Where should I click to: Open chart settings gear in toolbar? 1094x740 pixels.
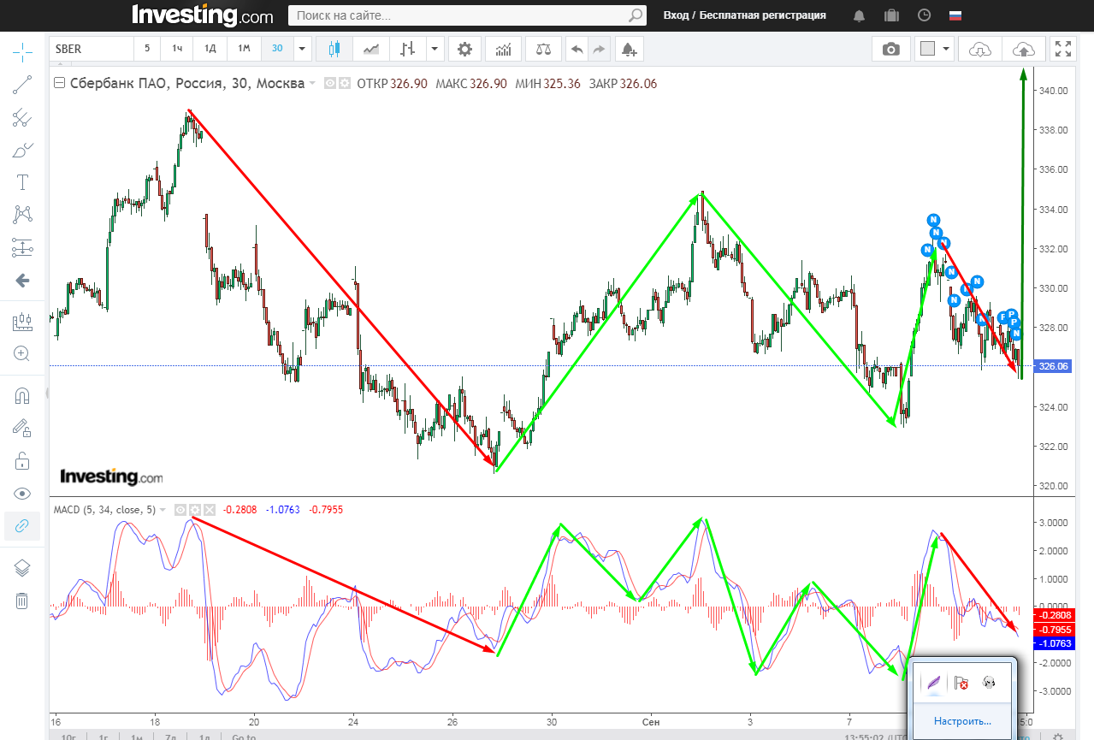[464, 50]
